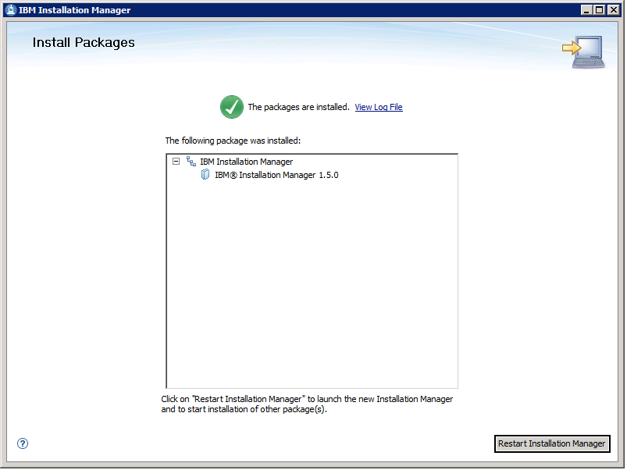Maximize the Installation Manager window

600,10
